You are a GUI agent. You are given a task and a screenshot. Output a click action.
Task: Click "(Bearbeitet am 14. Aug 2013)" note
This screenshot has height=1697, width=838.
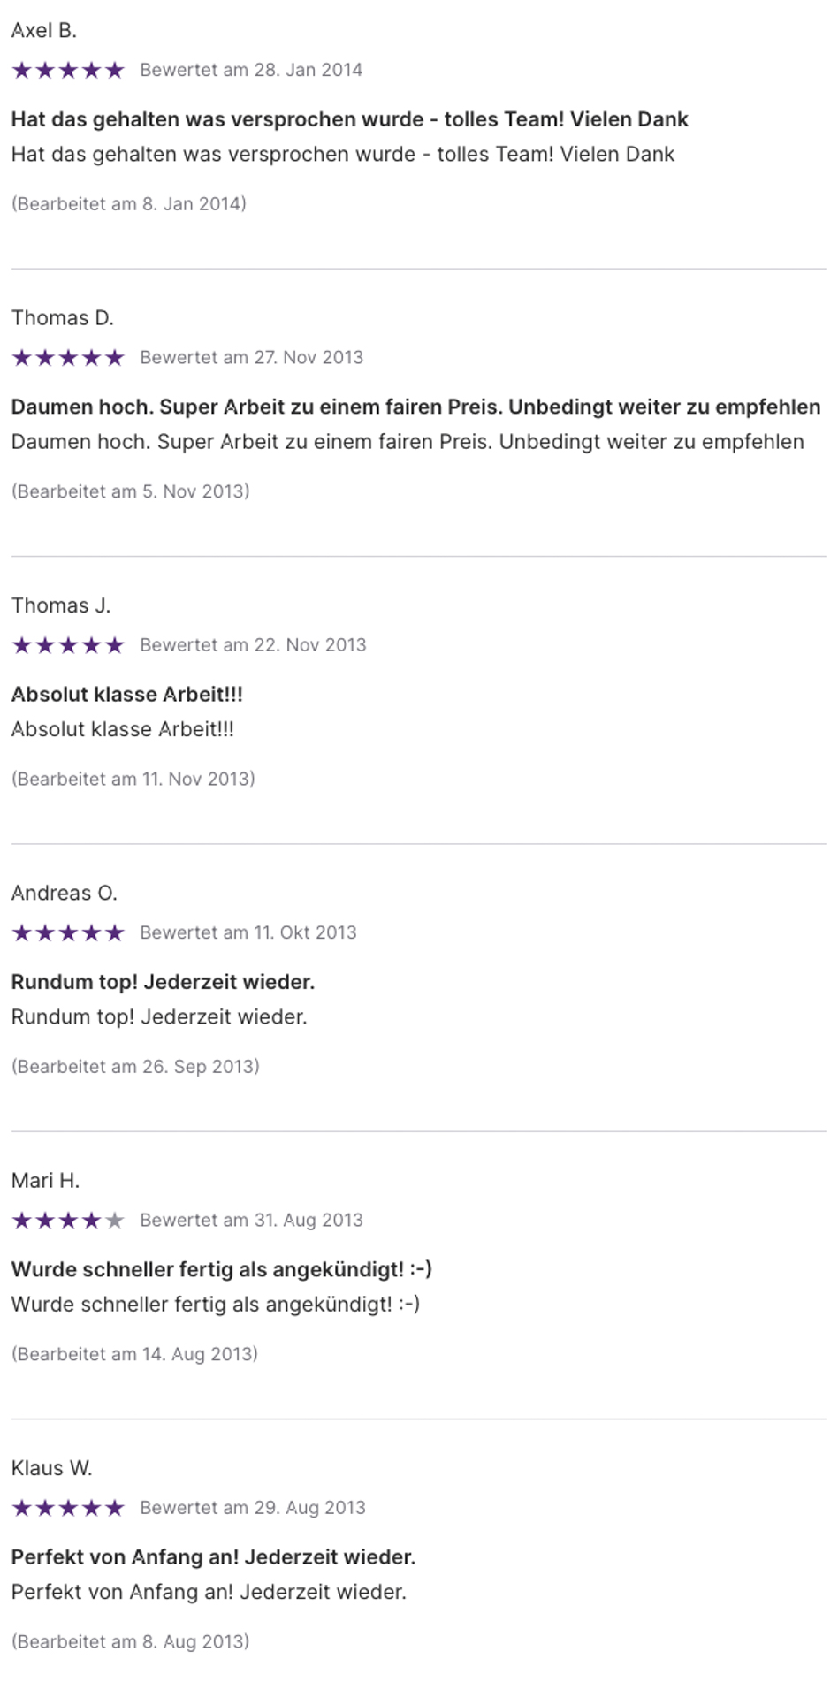[134, 1354]
